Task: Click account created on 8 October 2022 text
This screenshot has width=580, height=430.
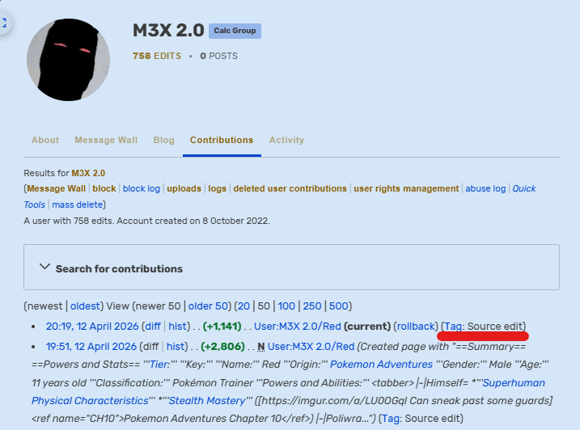Action: pyautogui.click(x=193, y=221)
